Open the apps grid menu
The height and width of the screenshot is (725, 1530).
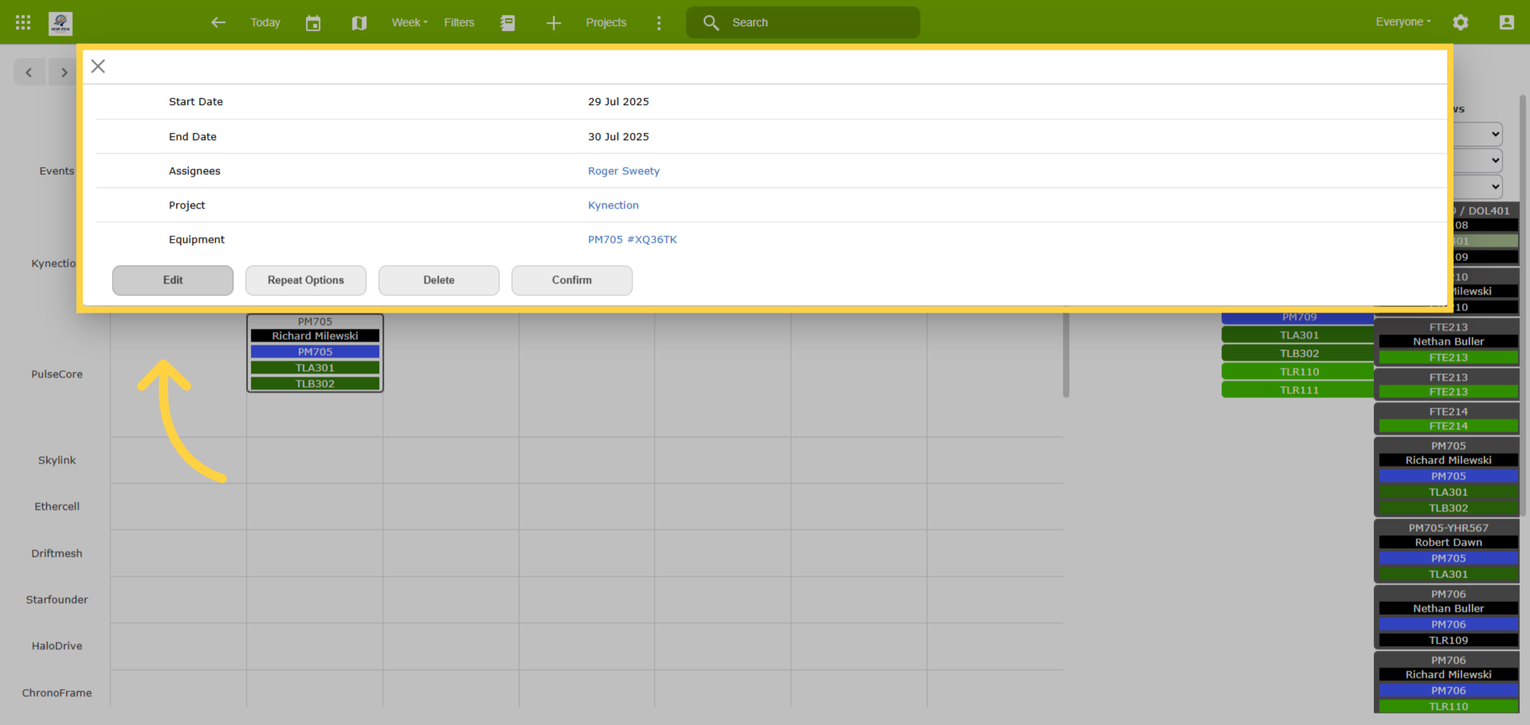(23, 22)
